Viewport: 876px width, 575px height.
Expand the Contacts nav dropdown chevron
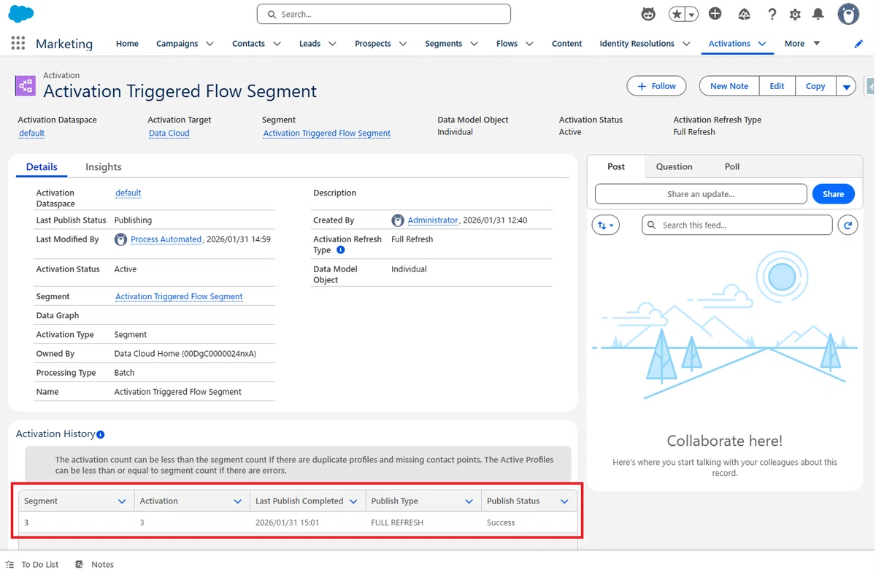[x=277, y=44]
